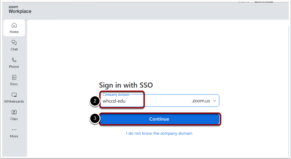Open the Docs document icon
Screen dimensions: 291x159
point(14,77)
